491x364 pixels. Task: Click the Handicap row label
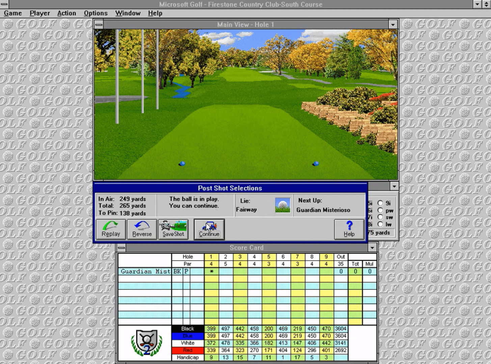(x=188, y=357)
